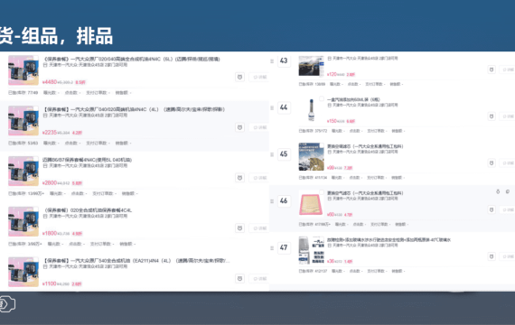The width and height of the screenshot is (515, 325).
Task: Grab the drag handle beside number 47
Action: 272,248
